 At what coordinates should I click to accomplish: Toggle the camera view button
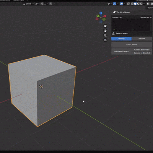click(x=105, y=35)
